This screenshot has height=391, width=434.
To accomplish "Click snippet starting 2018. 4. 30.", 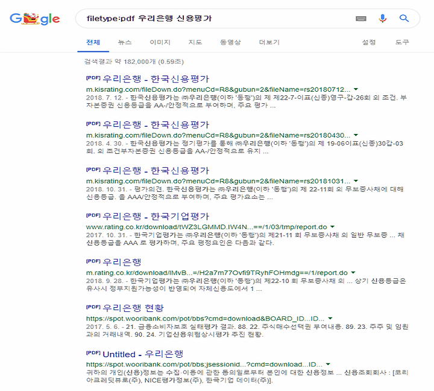I will click(x=245, y=147).
